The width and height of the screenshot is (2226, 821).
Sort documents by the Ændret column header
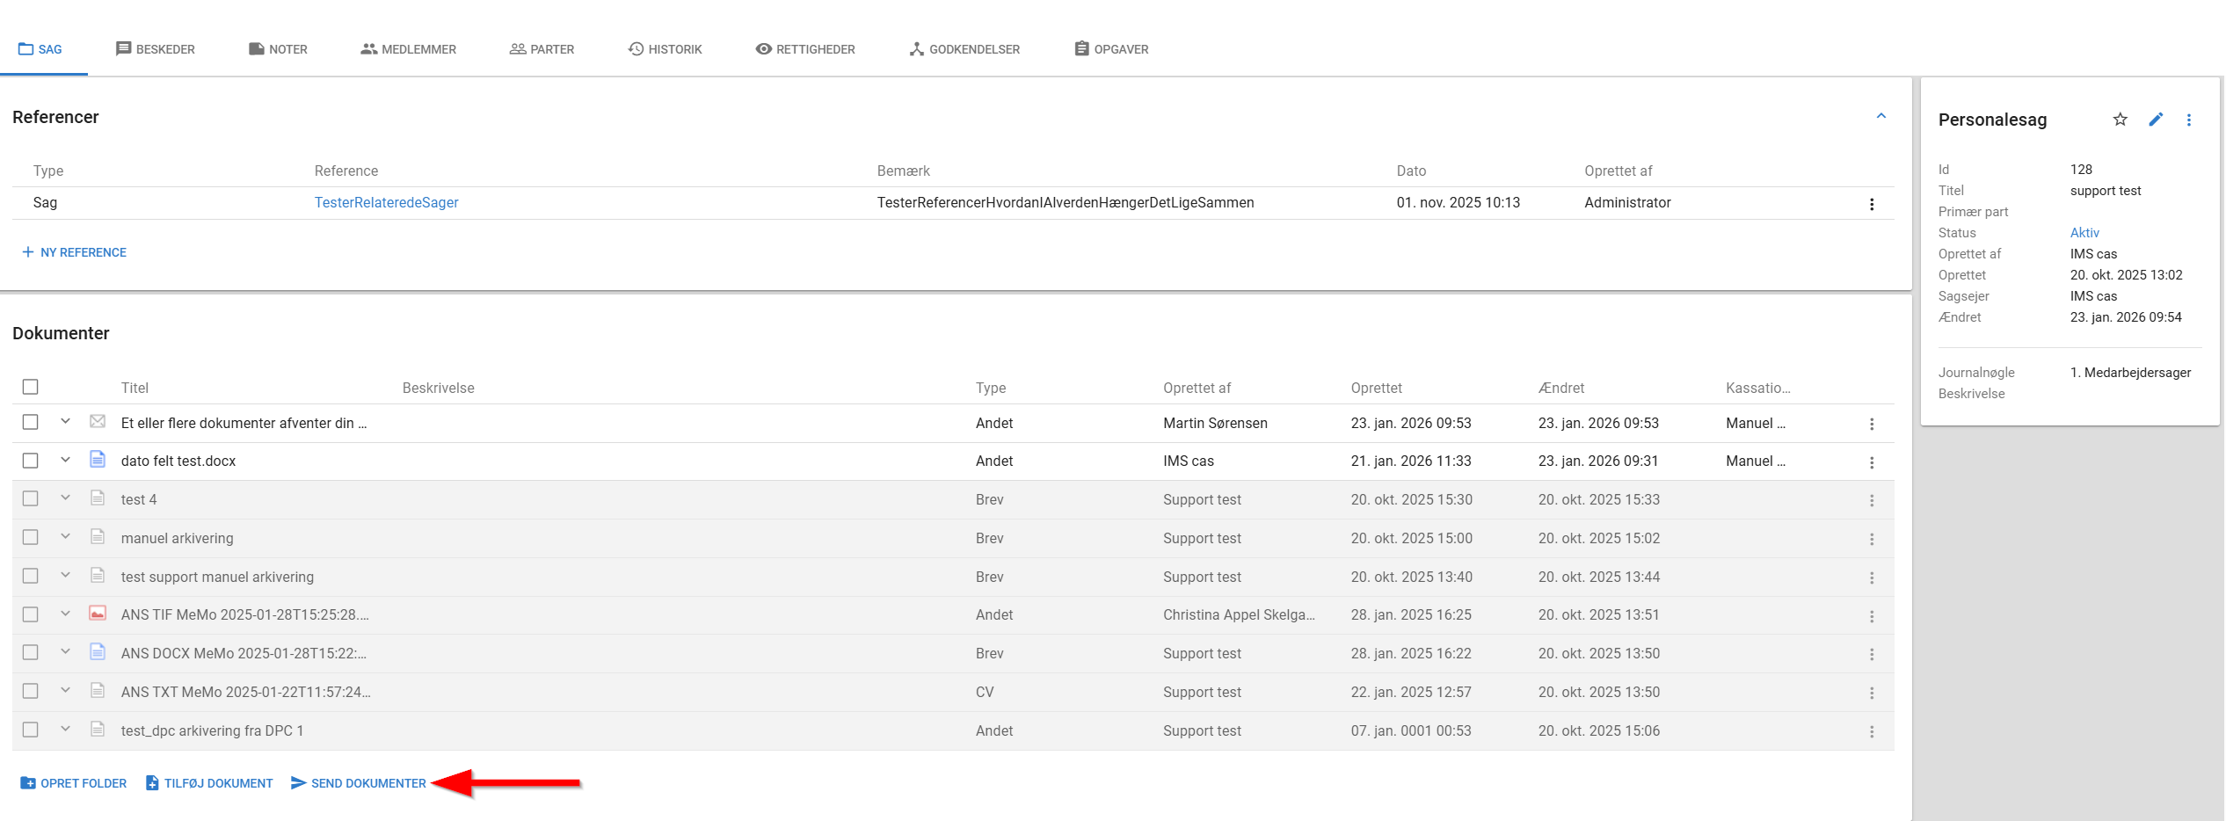coord(1561,388)
